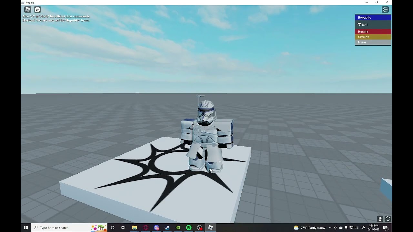Toggle the chat window icon
Screen dimensions: 413x232
(x=37, y=10)
